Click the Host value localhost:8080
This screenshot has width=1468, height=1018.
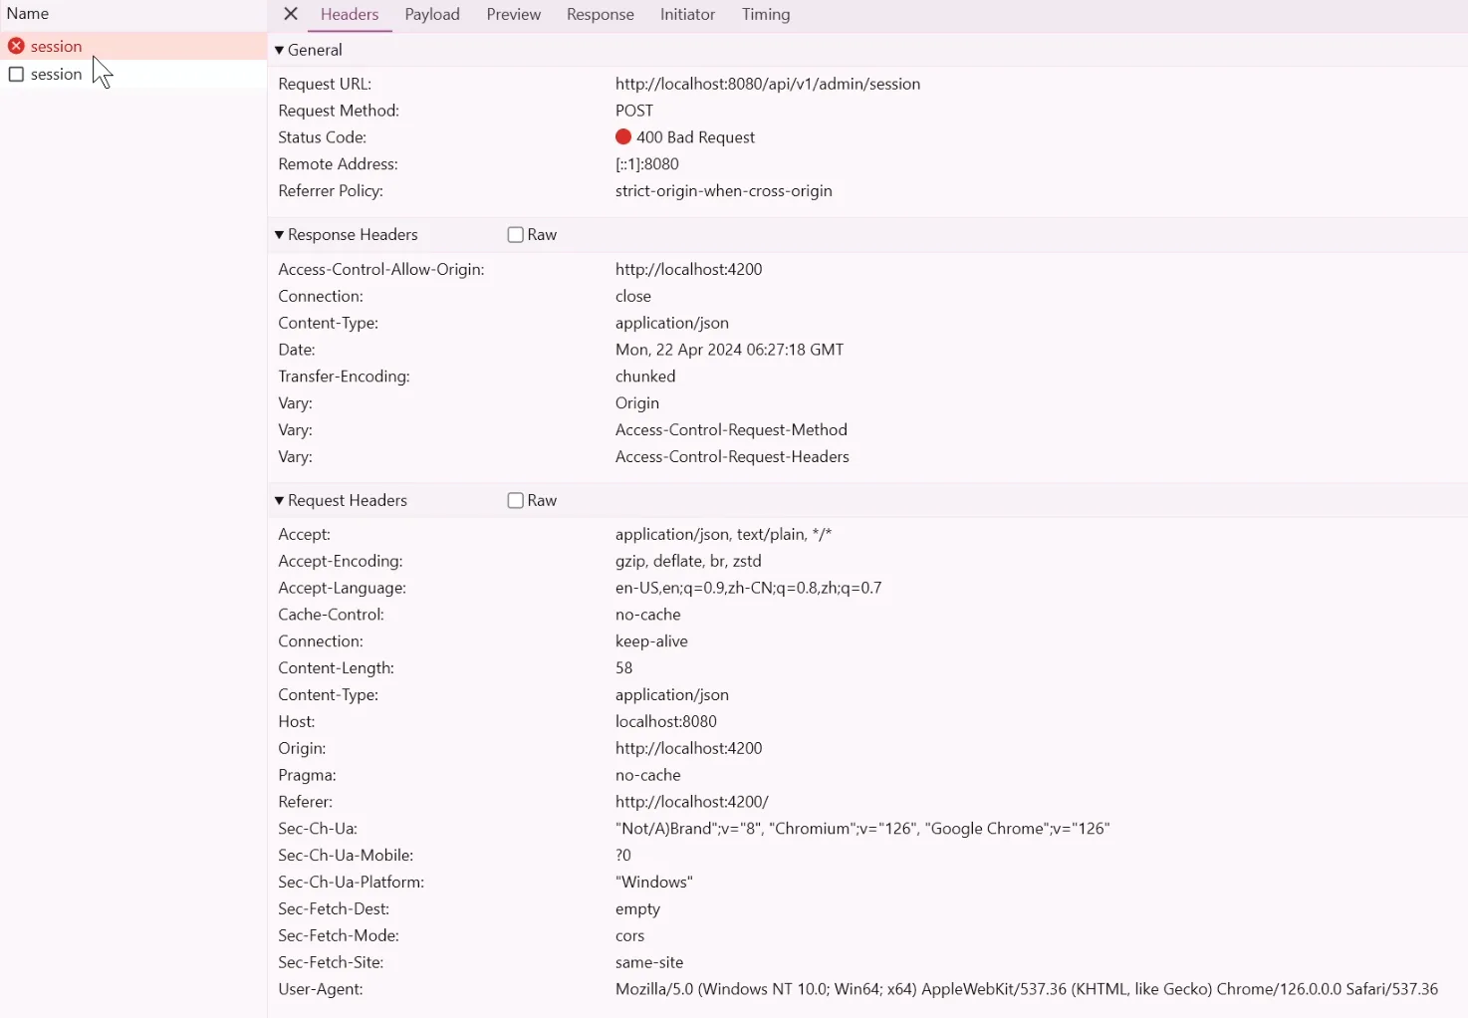point(666,722)
